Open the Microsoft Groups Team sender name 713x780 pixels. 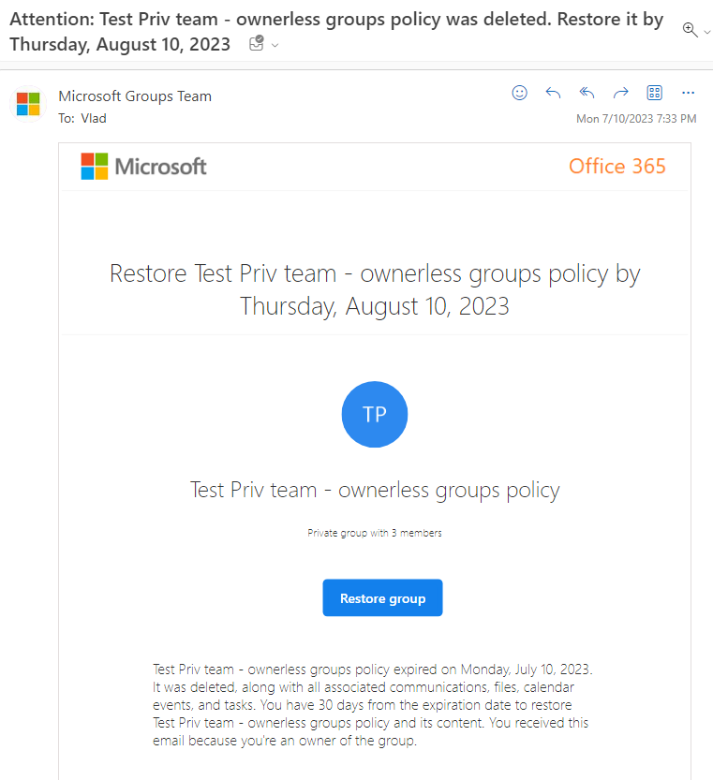pyautogui.click(x=135, y=96)
